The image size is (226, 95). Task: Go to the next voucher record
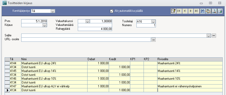(191, 11)
